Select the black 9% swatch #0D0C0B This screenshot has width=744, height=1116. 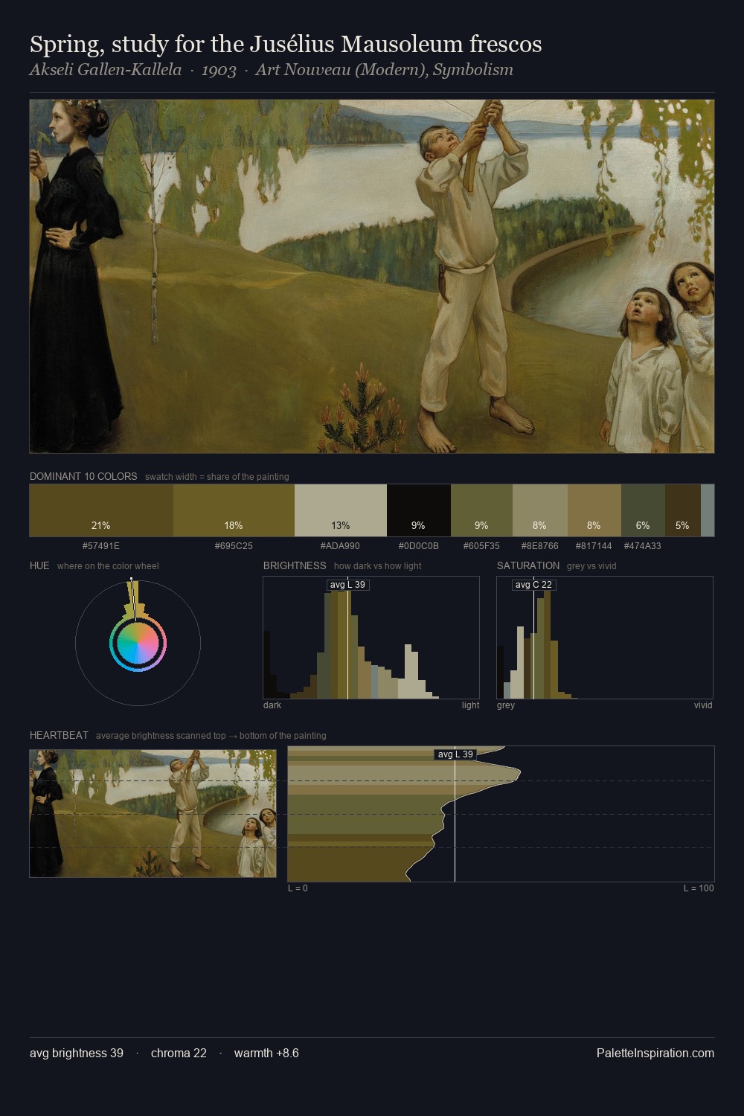[x=419, y=510]
